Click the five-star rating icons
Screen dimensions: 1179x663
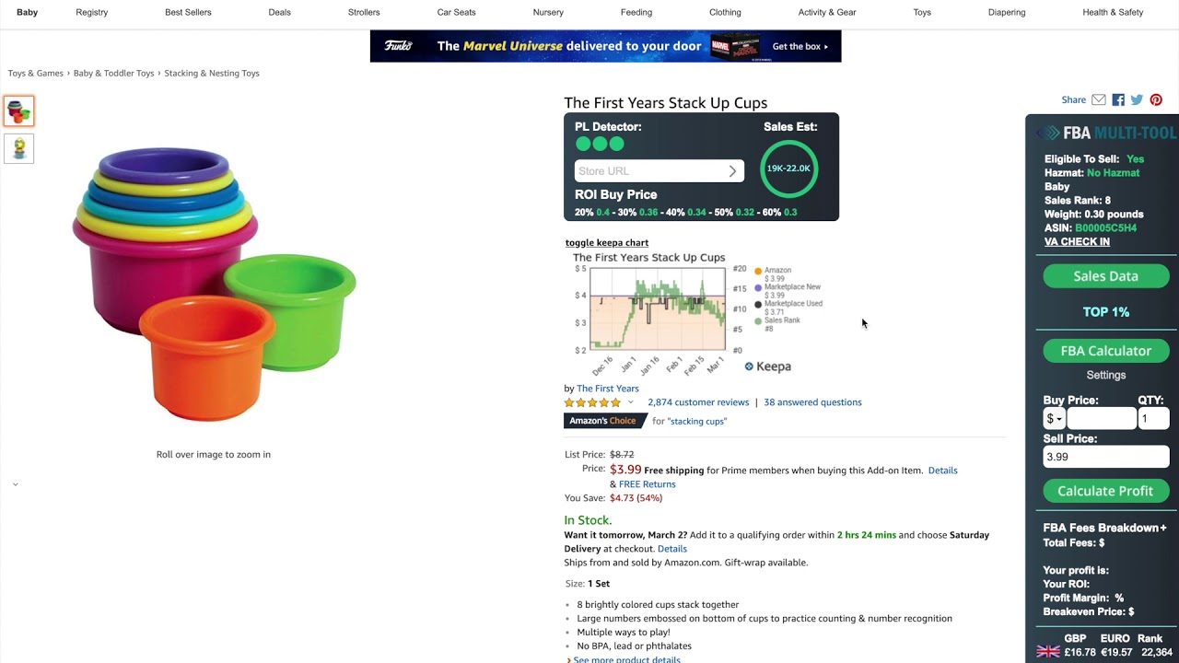pyautogui.click(x=592, y=402)
